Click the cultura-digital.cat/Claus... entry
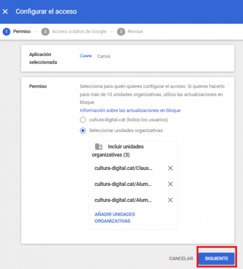This screenshot has width=243, height=269. point(124,168)
